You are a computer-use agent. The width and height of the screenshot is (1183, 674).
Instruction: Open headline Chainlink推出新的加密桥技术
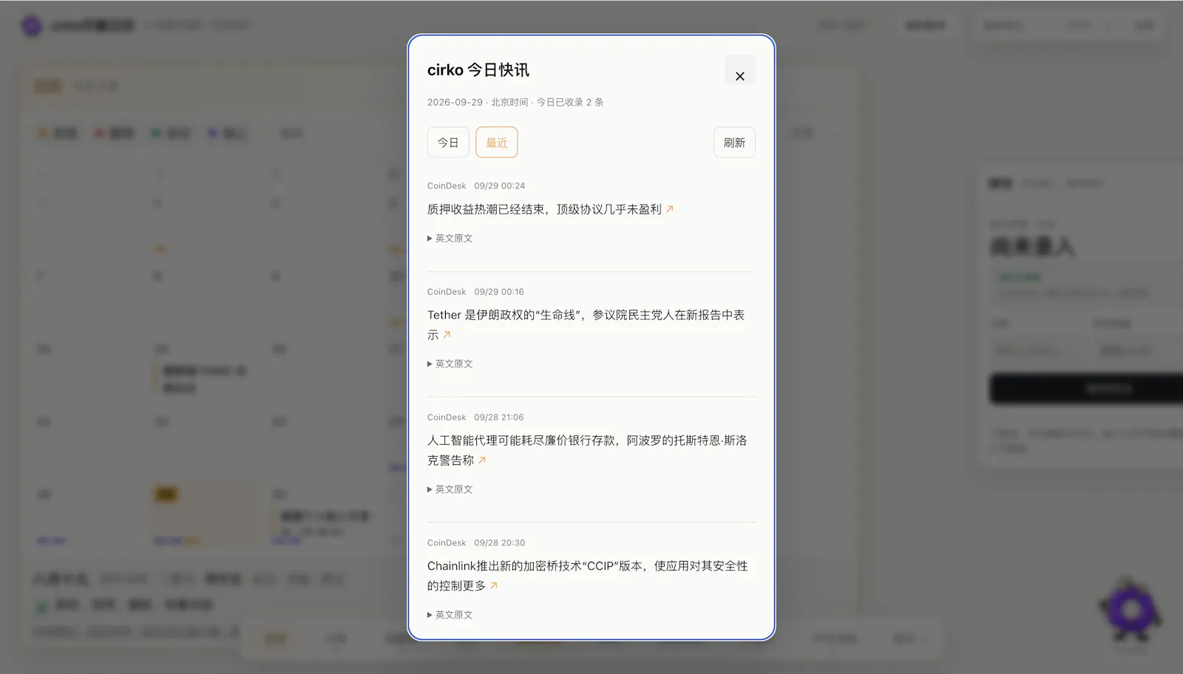587,576
